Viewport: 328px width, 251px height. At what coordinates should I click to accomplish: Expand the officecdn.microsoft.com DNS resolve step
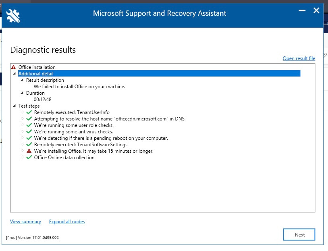23,118
